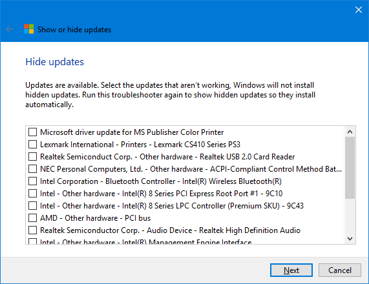Click the Cancel button
369x284 pixels.
[340, 270]
